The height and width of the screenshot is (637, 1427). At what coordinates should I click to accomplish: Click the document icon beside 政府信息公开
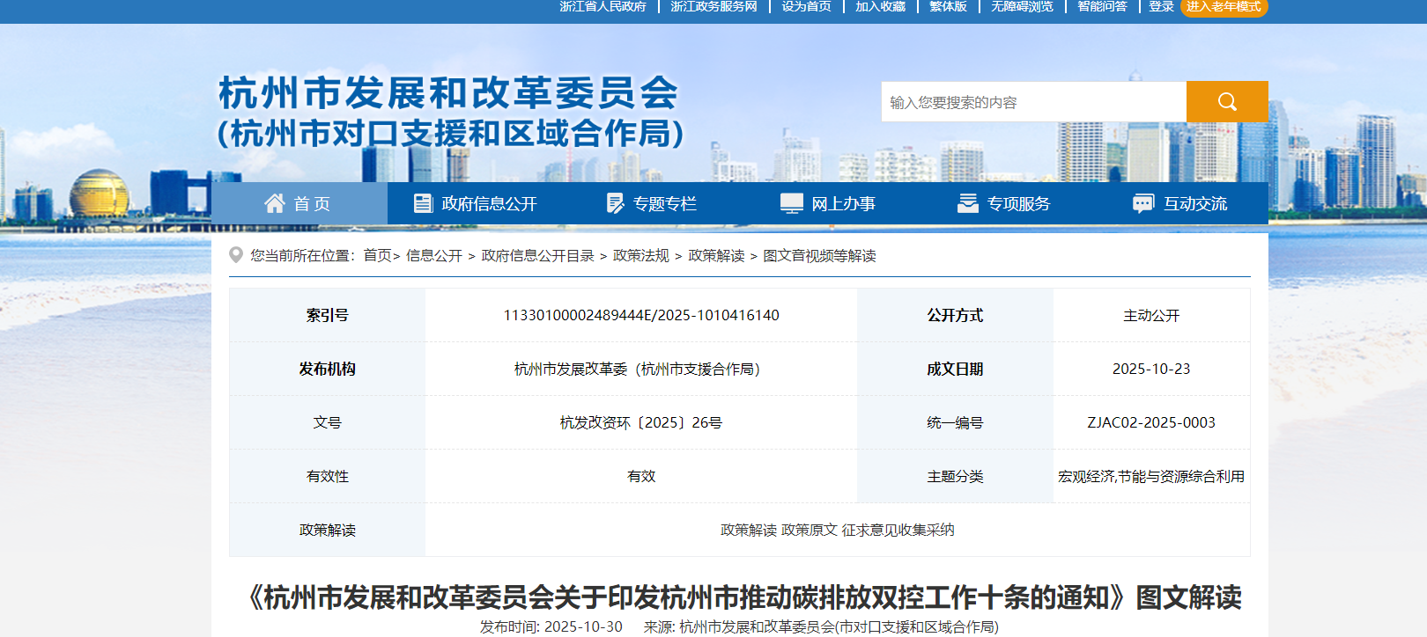point(423,203)
